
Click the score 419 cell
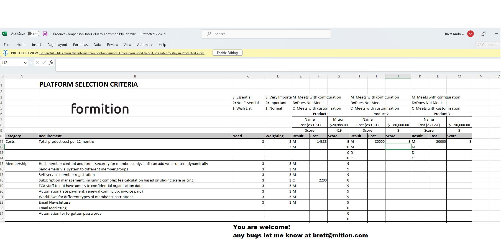(339, 130)
